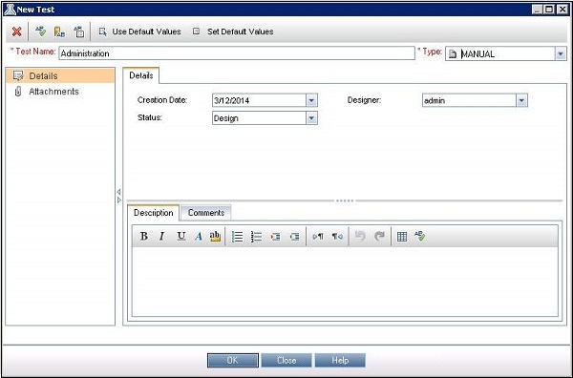Toggle Underline formatting
The width and height of the screenshot is (573, 378).
[x=180, y=237]
